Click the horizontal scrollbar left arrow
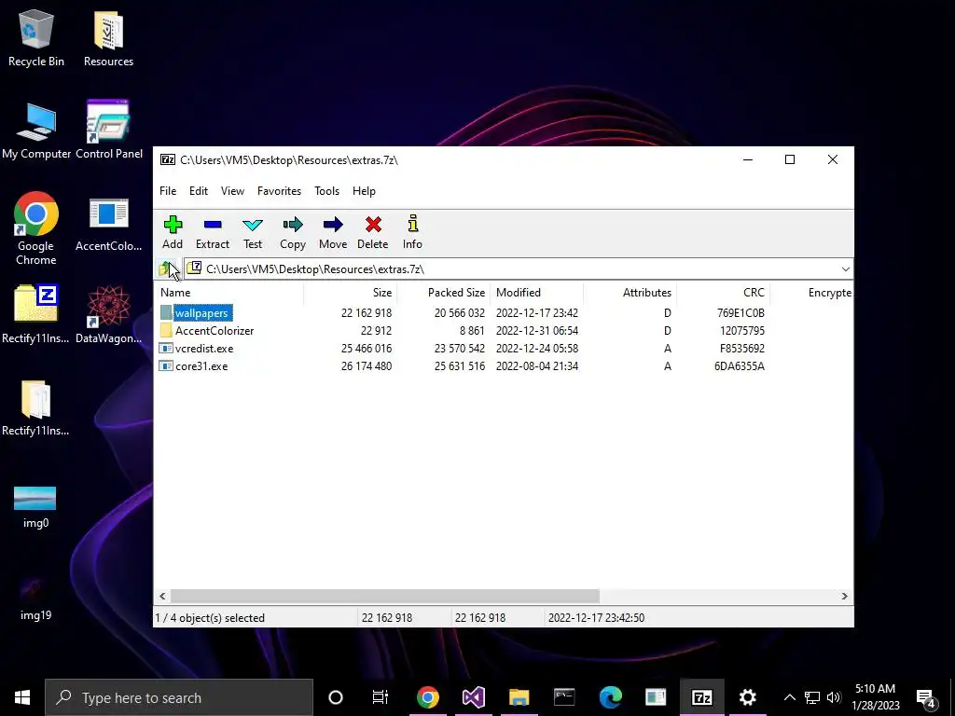Image resolution: width=955 pixels, height=716 pixels. pyautogui.click(x=162, y=596)
